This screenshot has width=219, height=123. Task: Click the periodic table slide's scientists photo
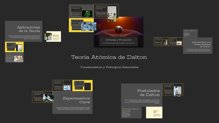(x=18, y=59)
